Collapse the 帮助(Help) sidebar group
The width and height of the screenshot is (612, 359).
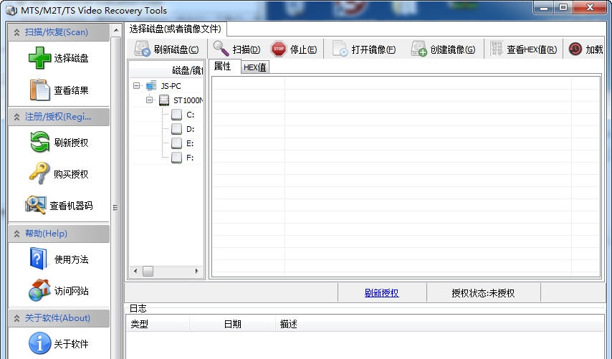16,234
